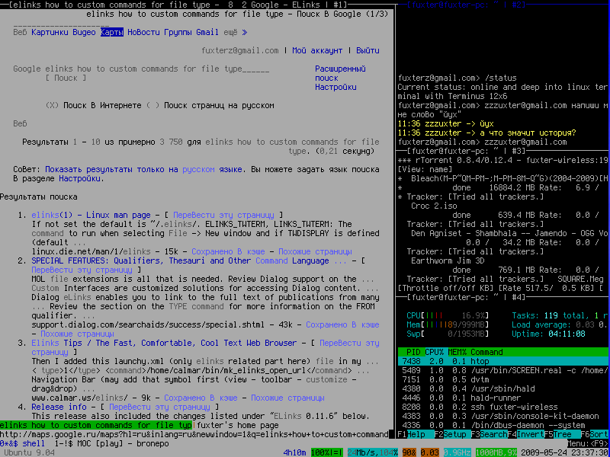
Task: Click the MEM% column header in htop
Action: pos(457,353)
